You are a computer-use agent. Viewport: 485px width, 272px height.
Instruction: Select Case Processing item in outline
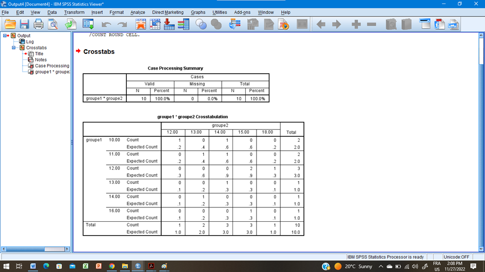(x=51, y=66)
